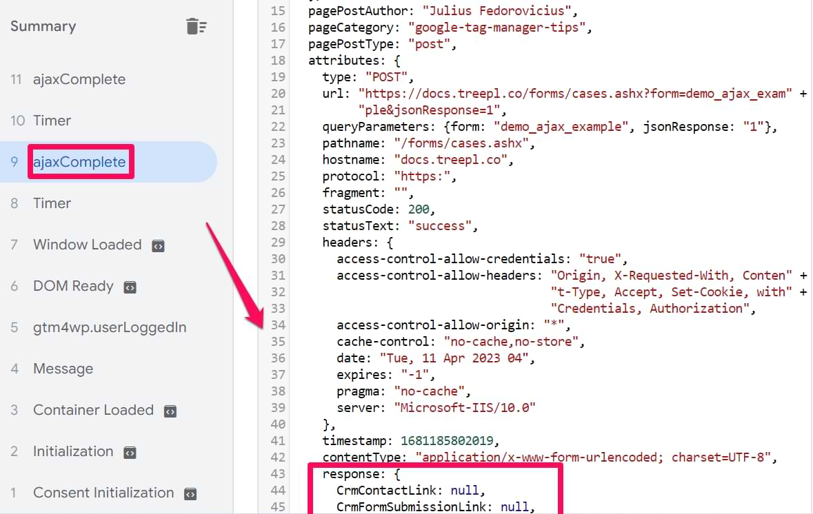Image resolution: width=813 pixels, height=514 pixels.
Task: Open the gtm4wp.userLoggedIn event
Action: 110,327
